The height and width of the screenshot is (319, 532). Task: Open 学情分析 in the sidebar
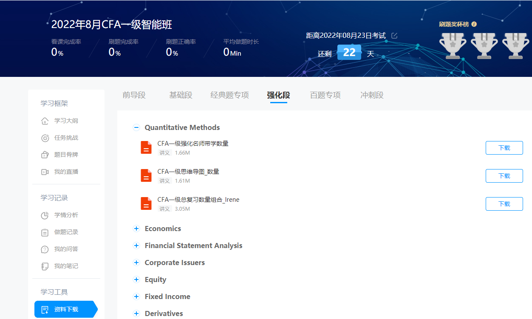point(66,215)
